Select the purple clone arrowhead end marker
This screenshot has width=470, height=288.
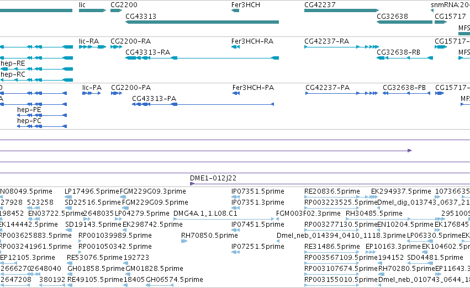[409, 151]
